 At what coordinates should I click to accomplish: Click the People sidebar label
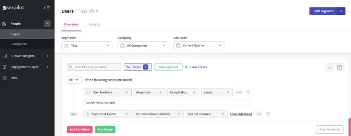pos(16,24)
